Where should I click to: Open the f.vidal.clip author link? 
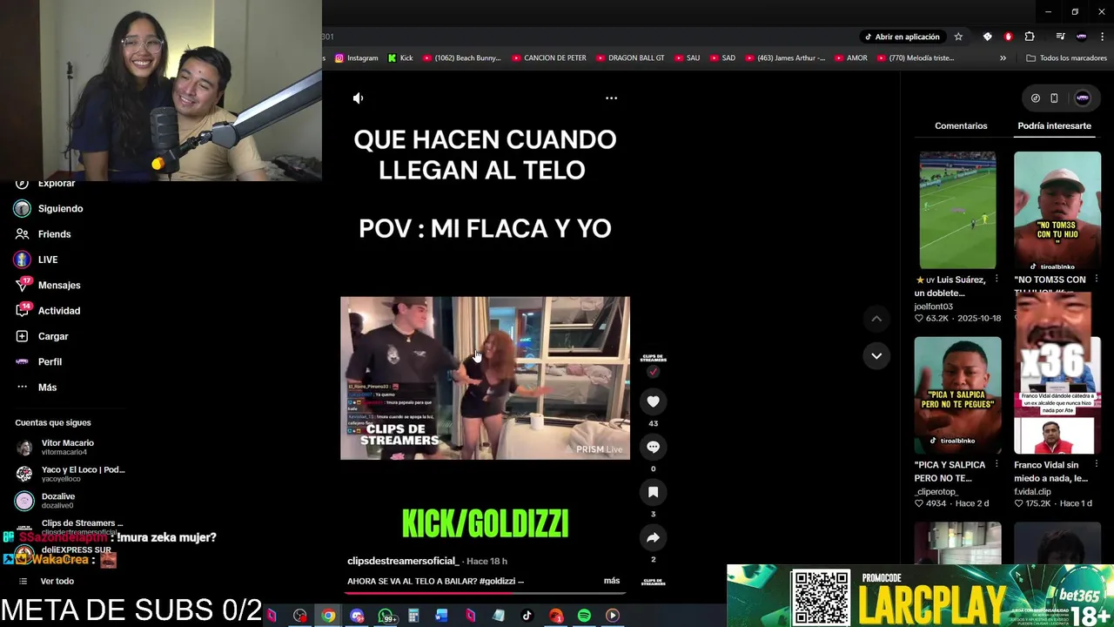[x=1032, y=492]
